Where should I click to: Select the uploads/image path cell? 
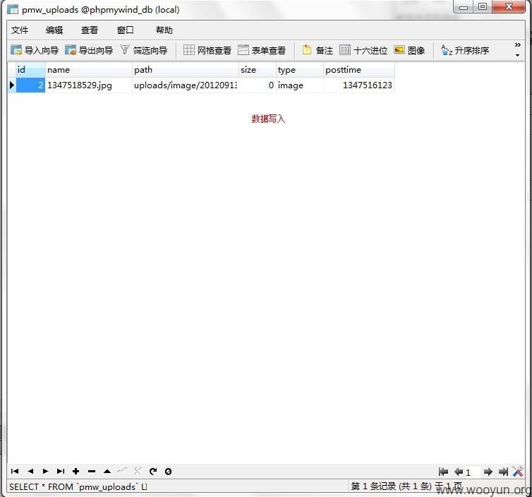tap(186, 85)
